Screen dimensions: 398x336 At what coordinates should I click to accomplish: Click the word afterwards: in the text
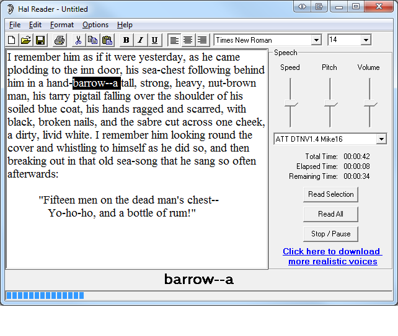pyautogui.click(x=33, y=174)
